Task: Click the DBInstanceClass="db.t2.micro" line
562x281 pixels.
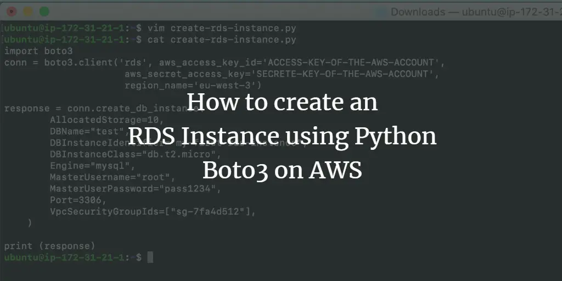Action: click(136, 154)
